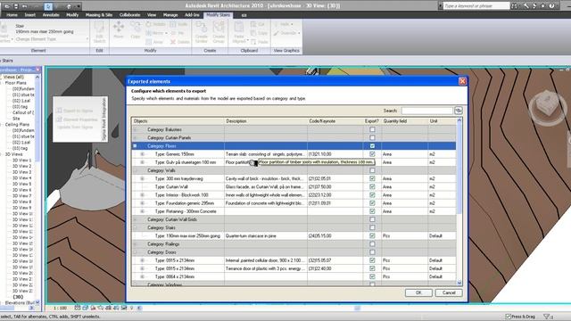Screen dimensions: 571x321
Task: Click the search binoculars icon in title bar
Action: pyautogui.click(x=515, y=6)
